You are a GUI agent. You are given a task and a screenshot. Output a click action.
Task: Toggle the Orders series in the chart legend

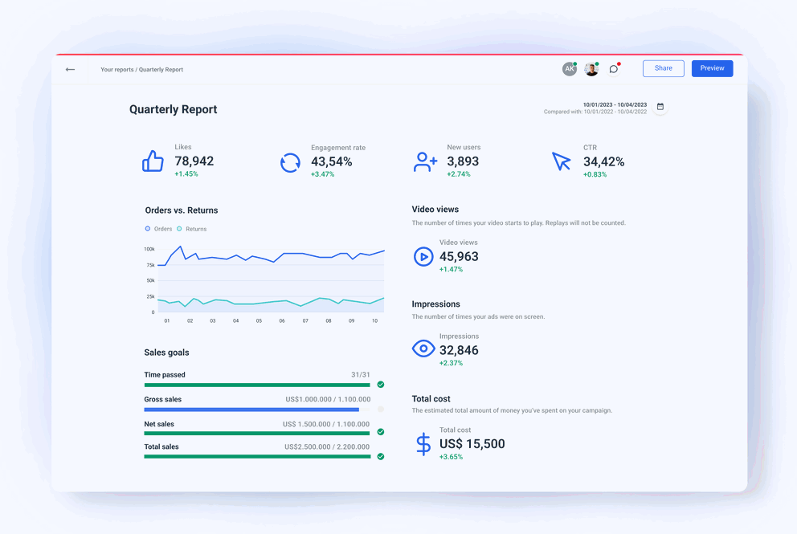click(157, 228)
